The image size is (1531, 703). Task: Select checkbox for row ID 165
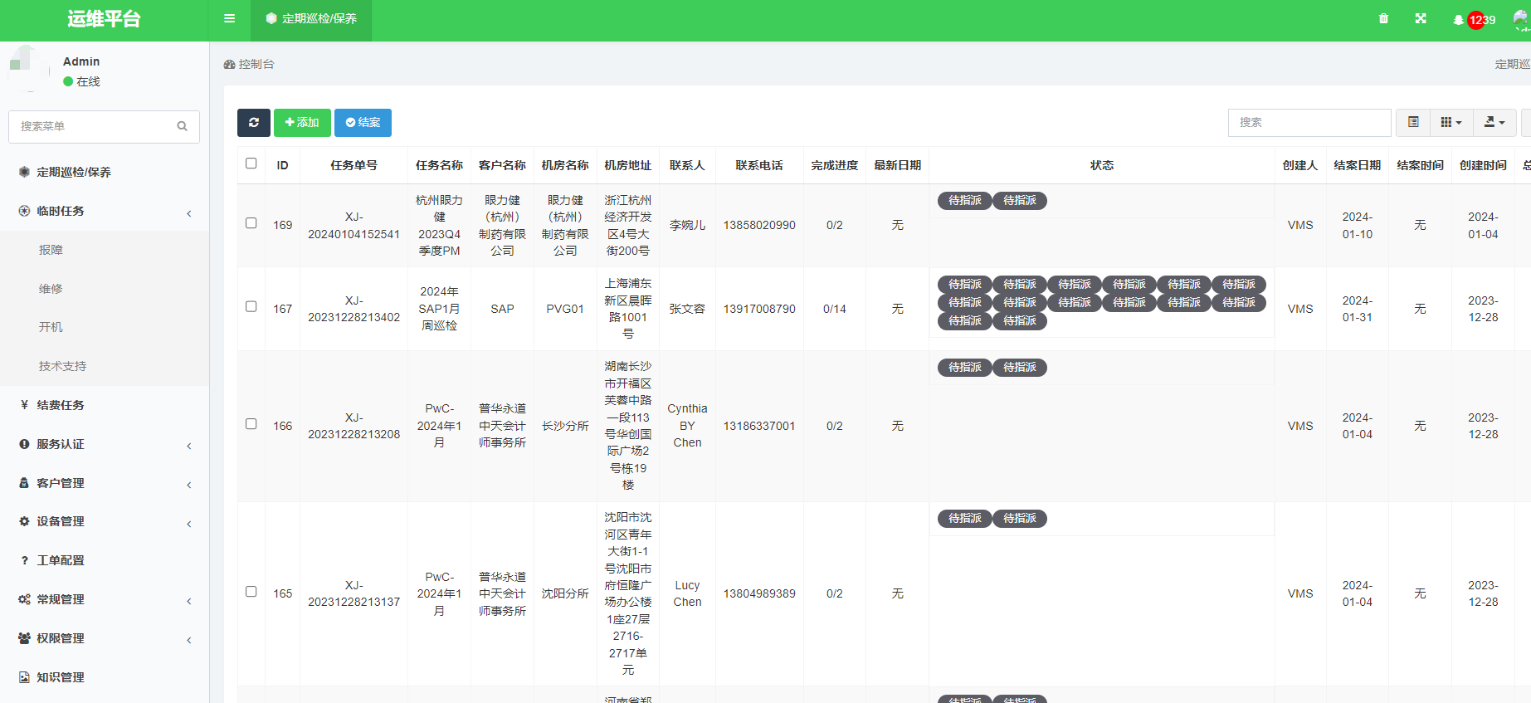click(x=251, y=592)
